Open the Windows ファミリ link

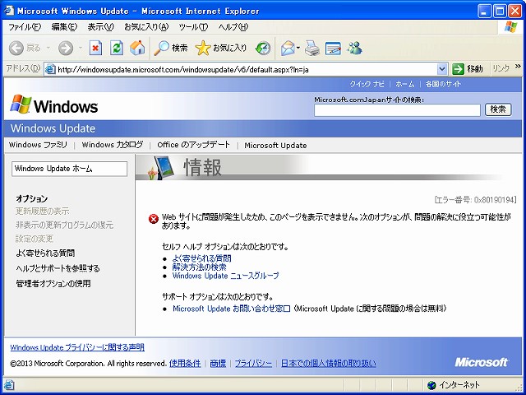pyautogui.click(x=38, y=145)
